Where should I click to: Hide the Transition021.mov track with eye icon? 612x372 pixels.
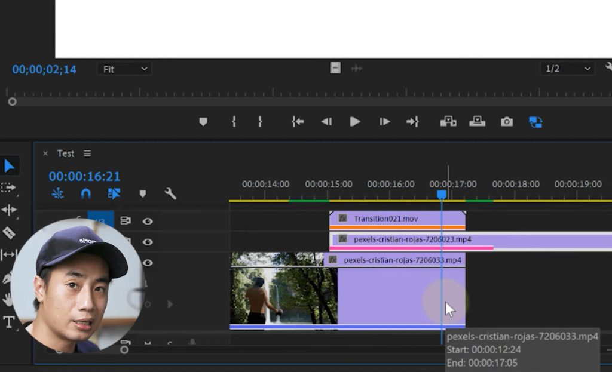tap(148, 221)
